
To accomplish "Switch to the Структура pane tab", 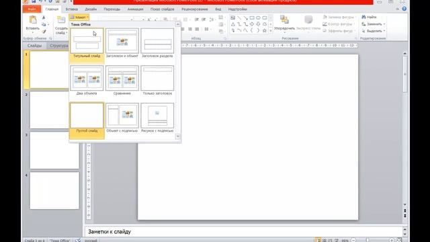I will click(59, 46).
